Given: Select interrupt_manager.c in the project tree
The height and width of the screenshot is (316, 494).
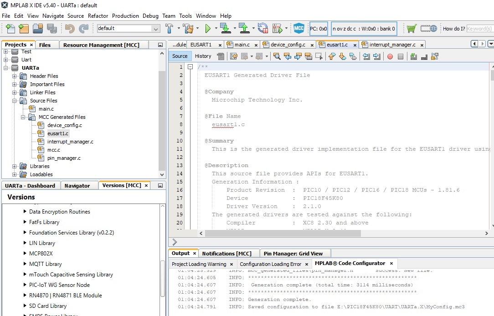Looking at the screenshot, I should coord(70,142).
